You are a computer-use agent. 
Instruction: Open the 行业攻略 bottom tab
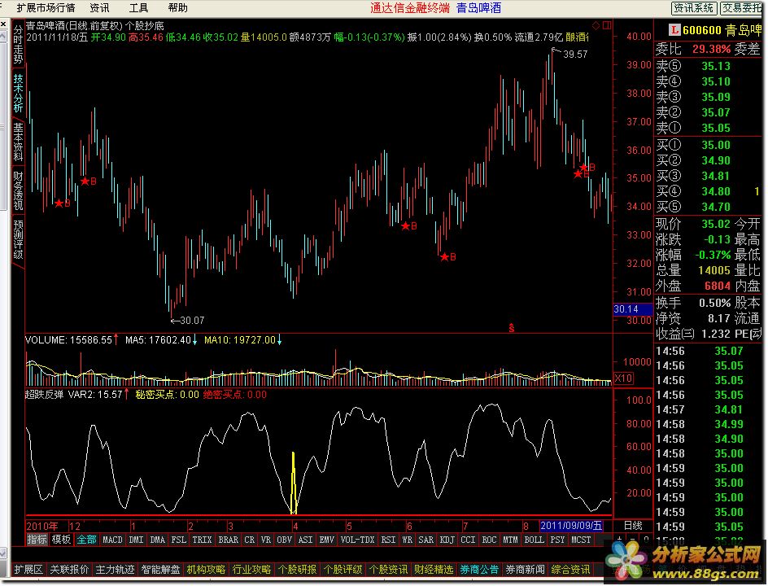tap(251, 570)
